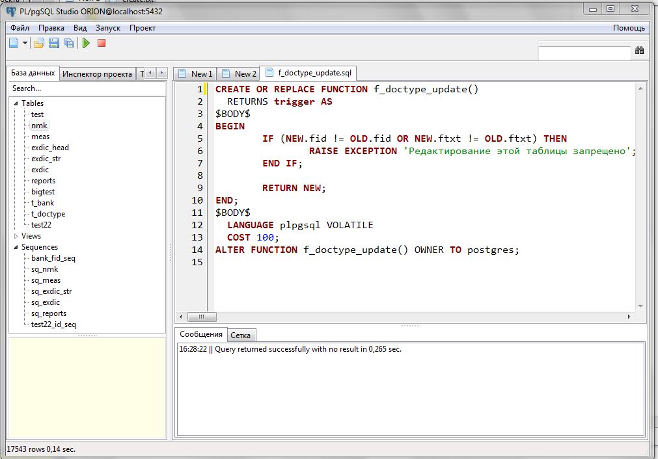
Task: Run the query with green play icon
Action: [x=86, y=43]
